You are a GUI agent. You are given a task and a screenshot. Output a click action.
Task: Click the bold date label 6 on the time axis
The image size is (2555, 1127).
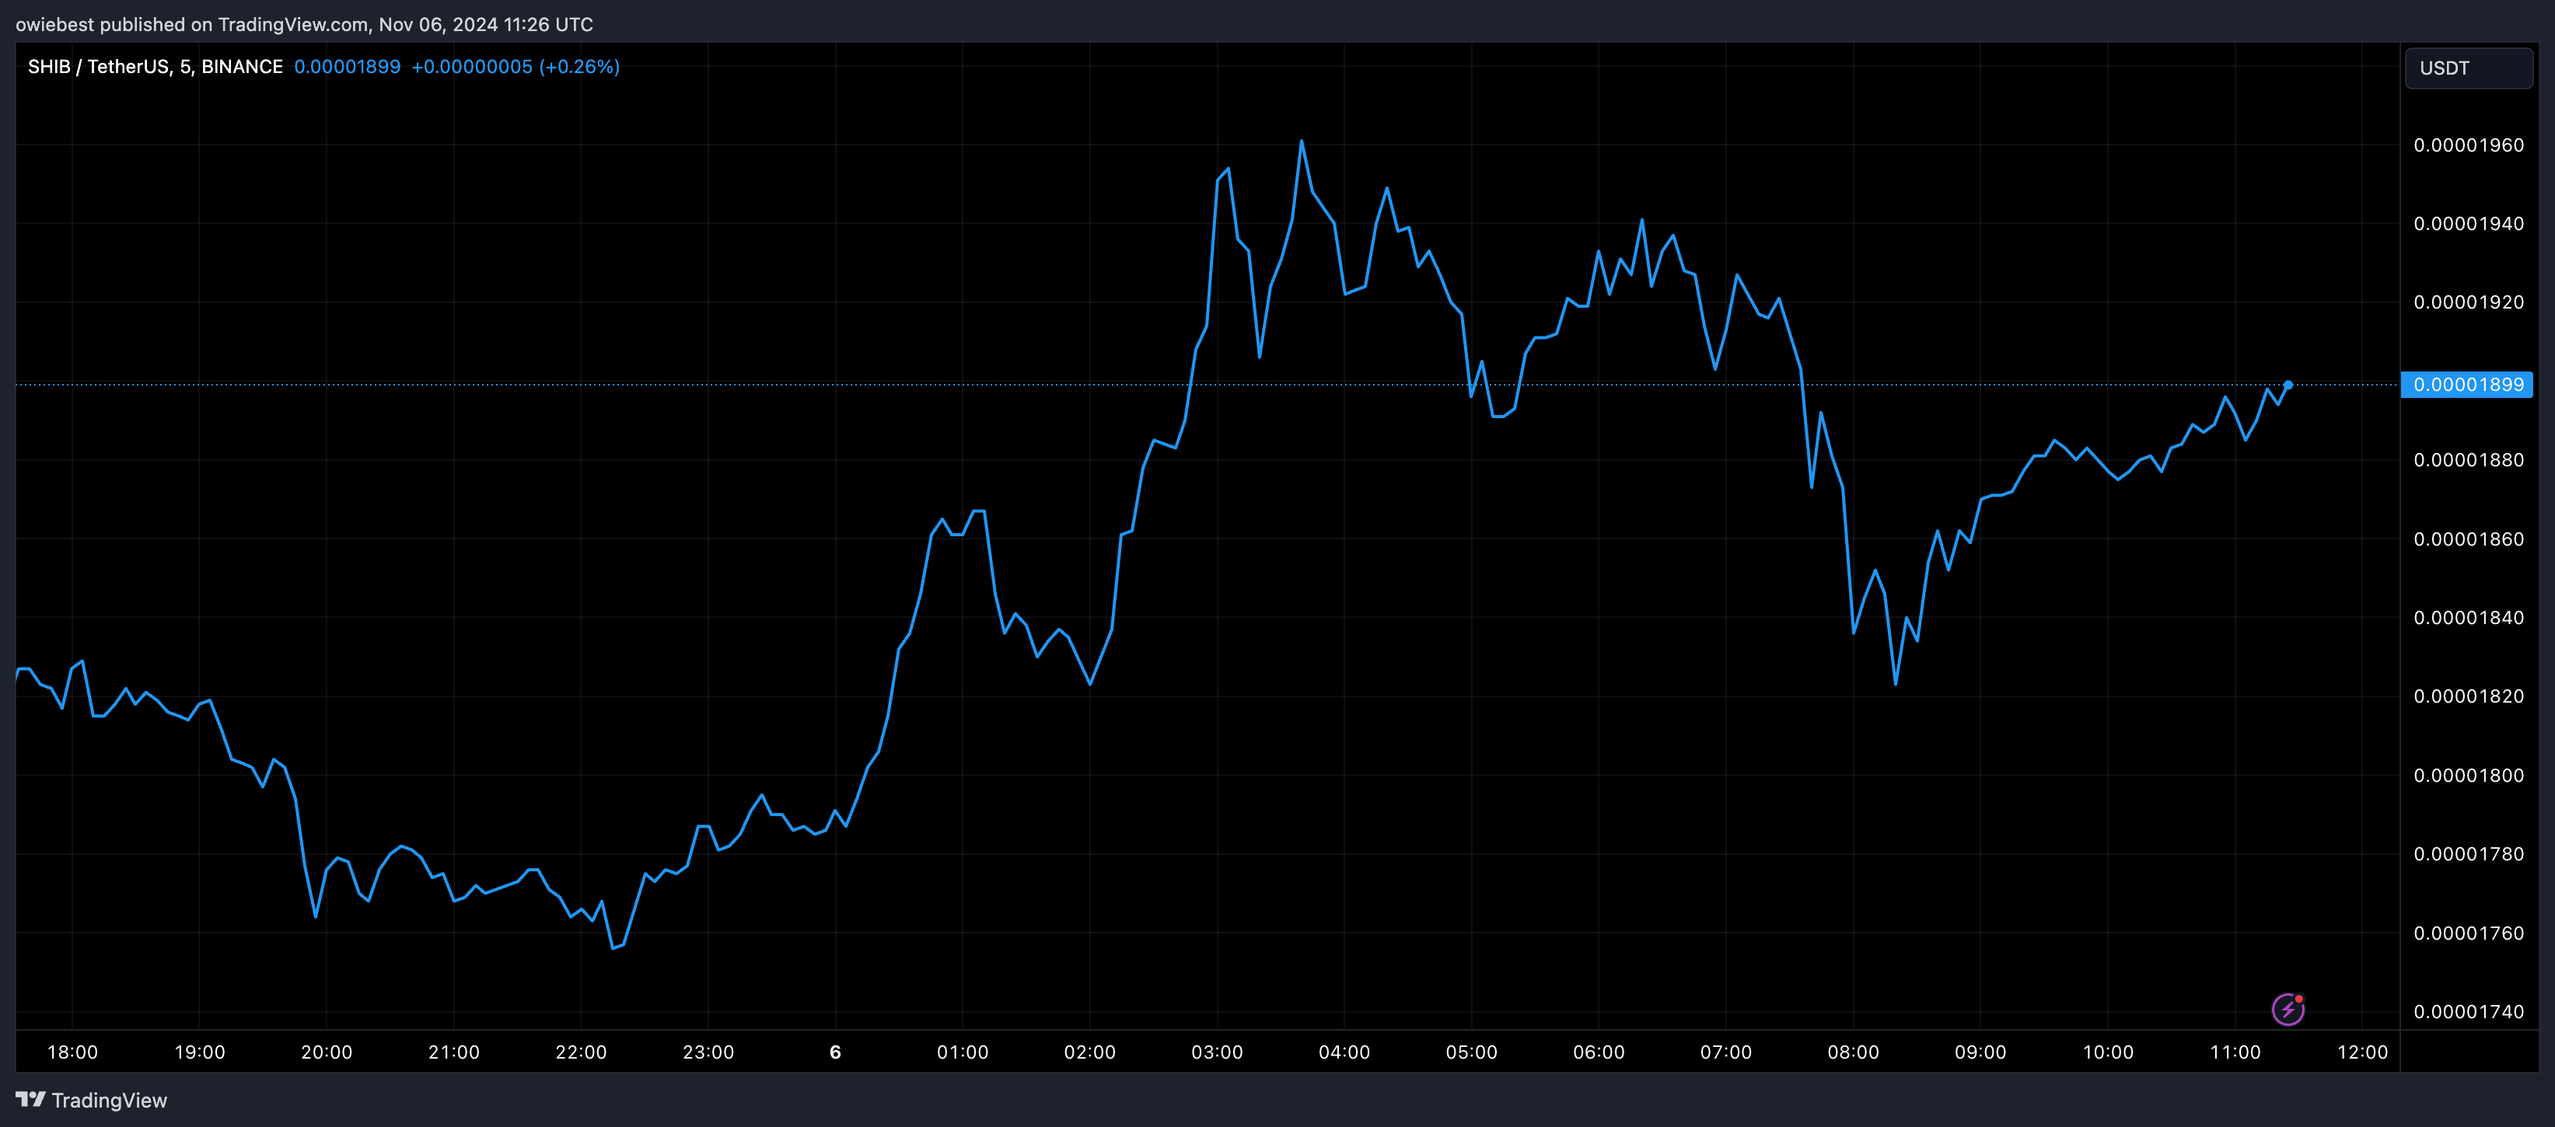pos(835,1052)
